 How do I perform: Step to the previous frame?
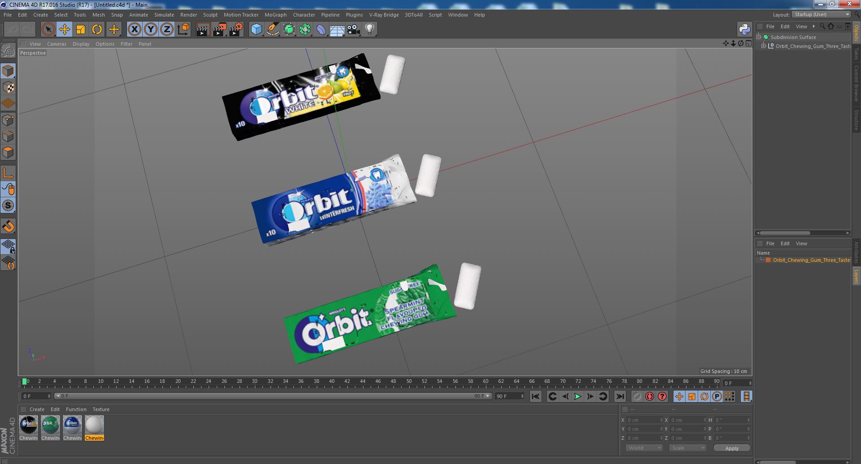565,396
